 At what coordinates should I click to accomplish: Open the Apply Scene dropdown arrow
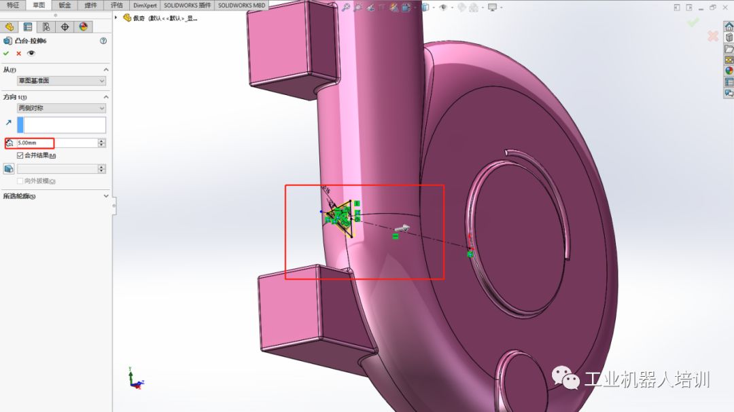click(x=483, y=7)
